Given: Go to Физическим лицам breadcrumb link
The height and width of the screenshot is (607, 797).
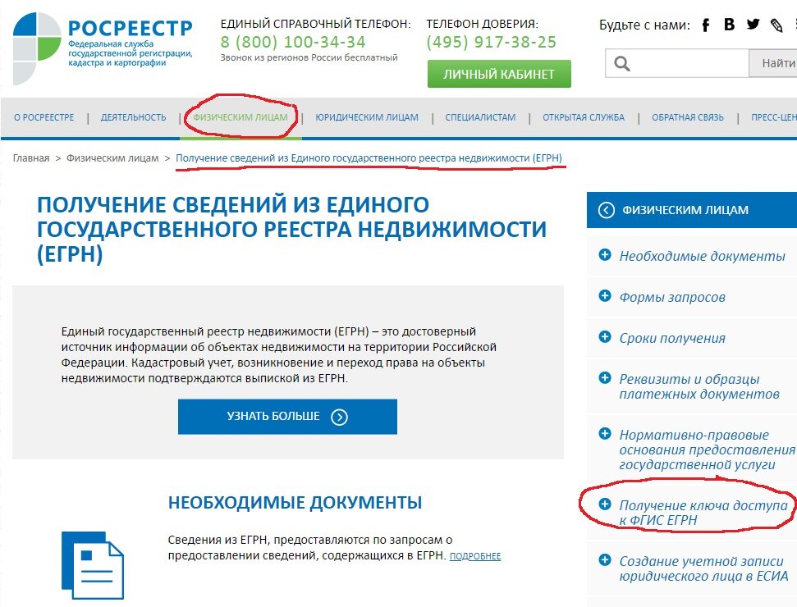Looking at the screenshot, I should pyautogui.click(x=112, y=158).
